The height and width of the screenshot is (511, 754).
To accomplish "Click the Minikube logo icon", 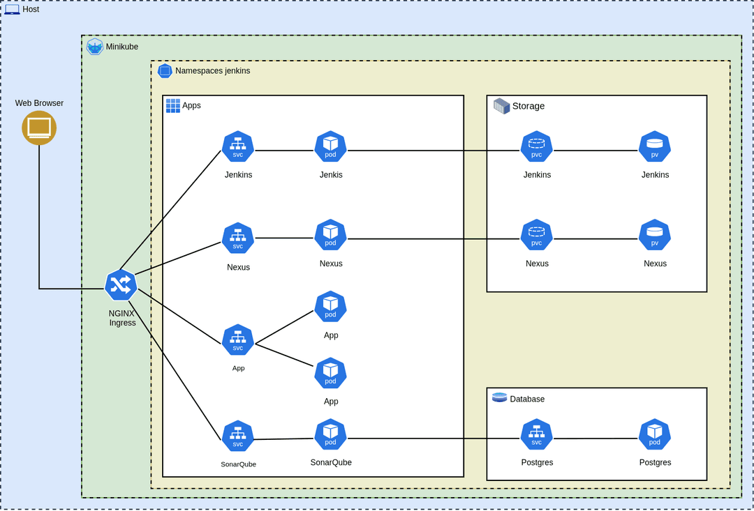I will pos(94,47).
